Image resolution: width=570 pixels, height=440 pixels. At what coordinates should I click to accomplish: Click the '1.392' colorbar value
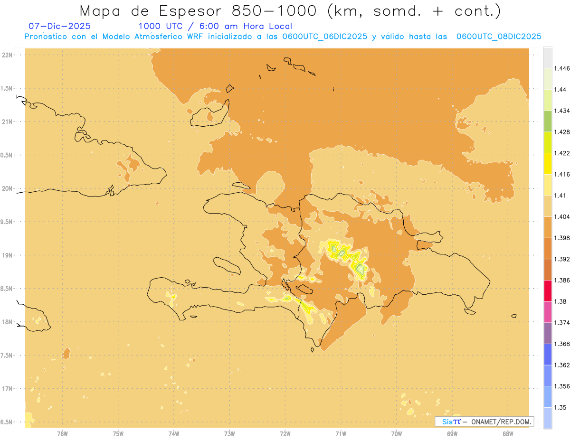tap(562, 259)
